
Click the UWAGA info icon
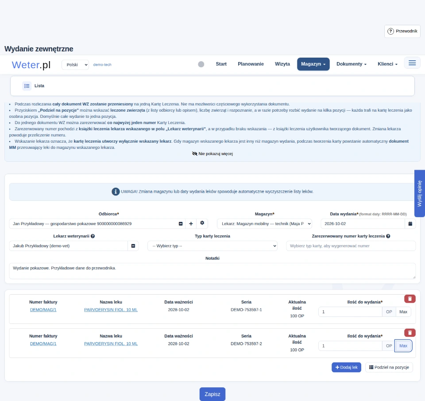click(116, 191)
